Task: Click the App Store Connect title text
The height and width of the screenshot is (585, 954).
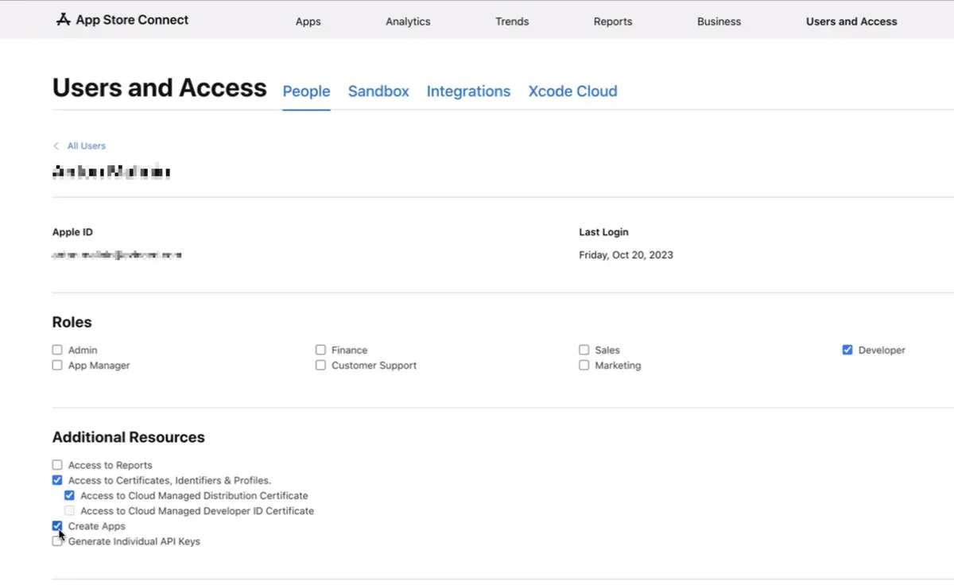Action: [x=132, y=20]
